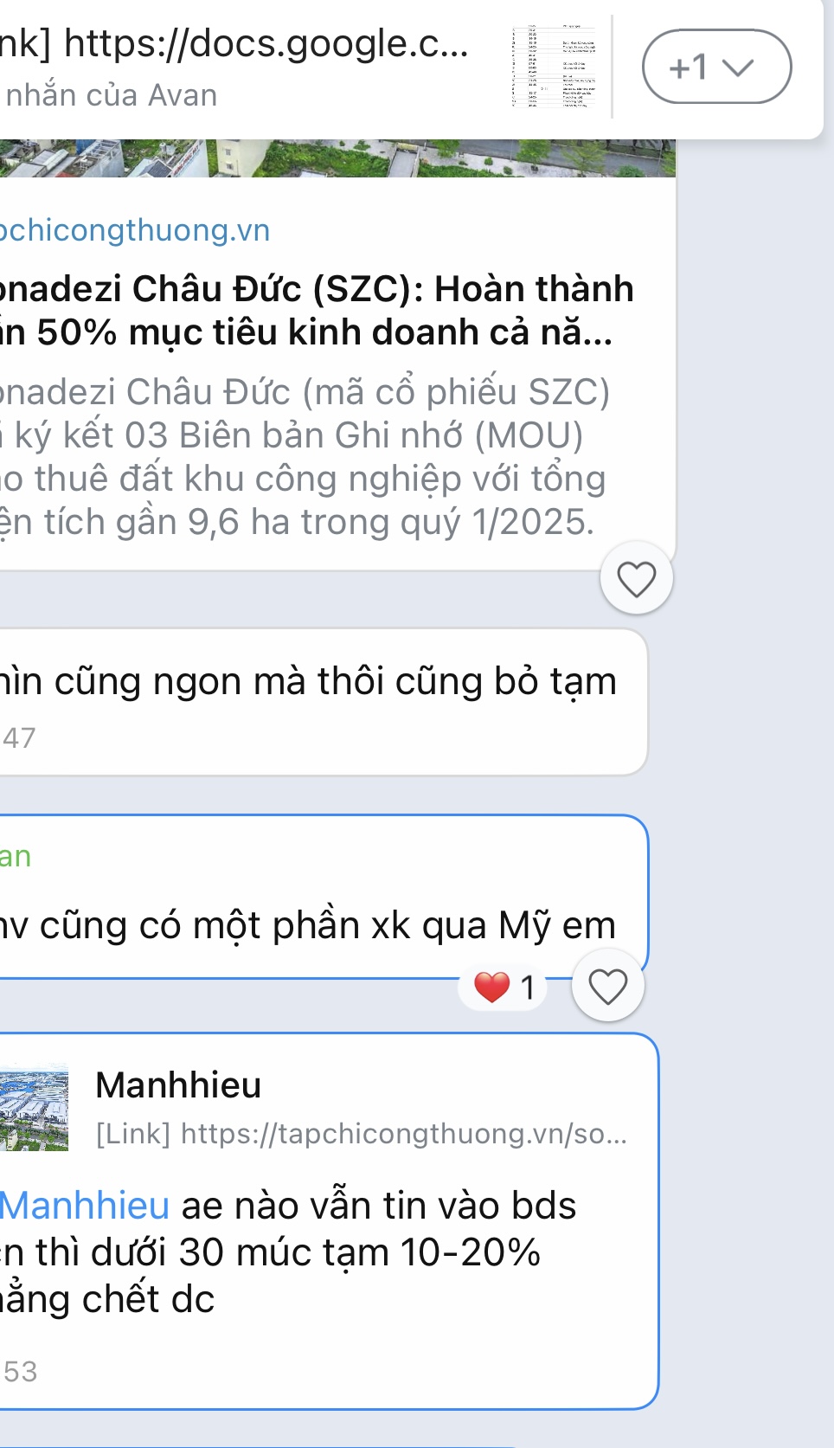Tap the 'nhắn của Avan' pinned subtitle
Image resolution: width=834 pixels, height=1448 pixels.
click(109, 95)
